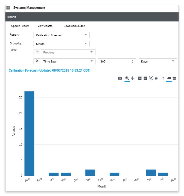The width and height of the screenshot is (184, 196).
Task: Reset chart axes with home icon
Action: 156,79
